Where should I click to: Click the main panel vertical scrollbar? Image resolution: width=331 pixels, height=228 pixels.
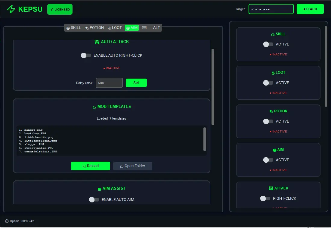pos(213,87)
